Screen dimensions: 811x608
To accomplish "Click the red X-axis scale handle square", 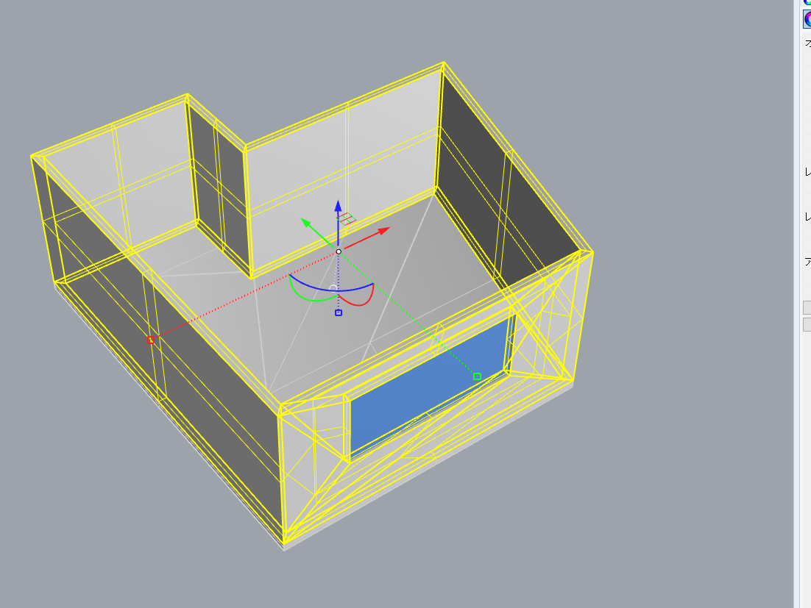I will coord(151,340).
